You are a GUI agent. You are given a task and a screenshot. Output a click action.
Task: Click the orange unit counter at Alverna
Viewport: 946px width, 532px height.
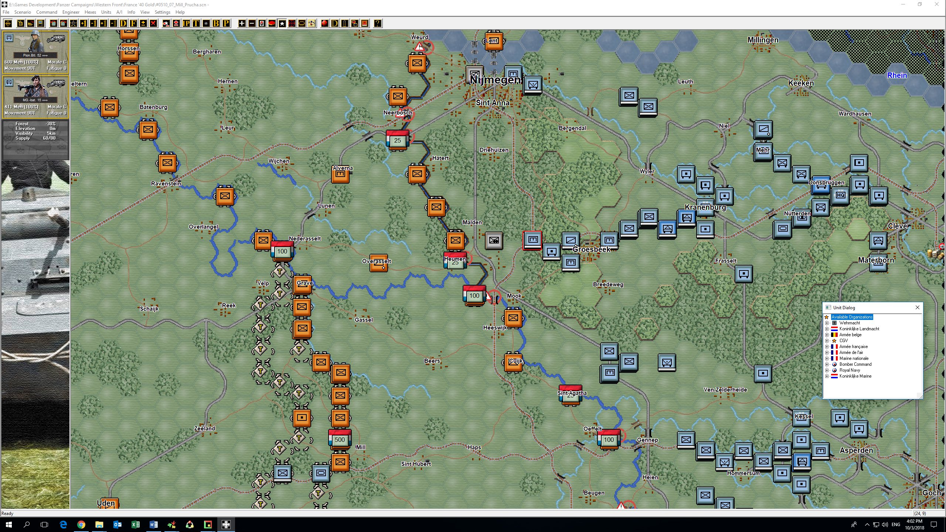click(340, 174)
